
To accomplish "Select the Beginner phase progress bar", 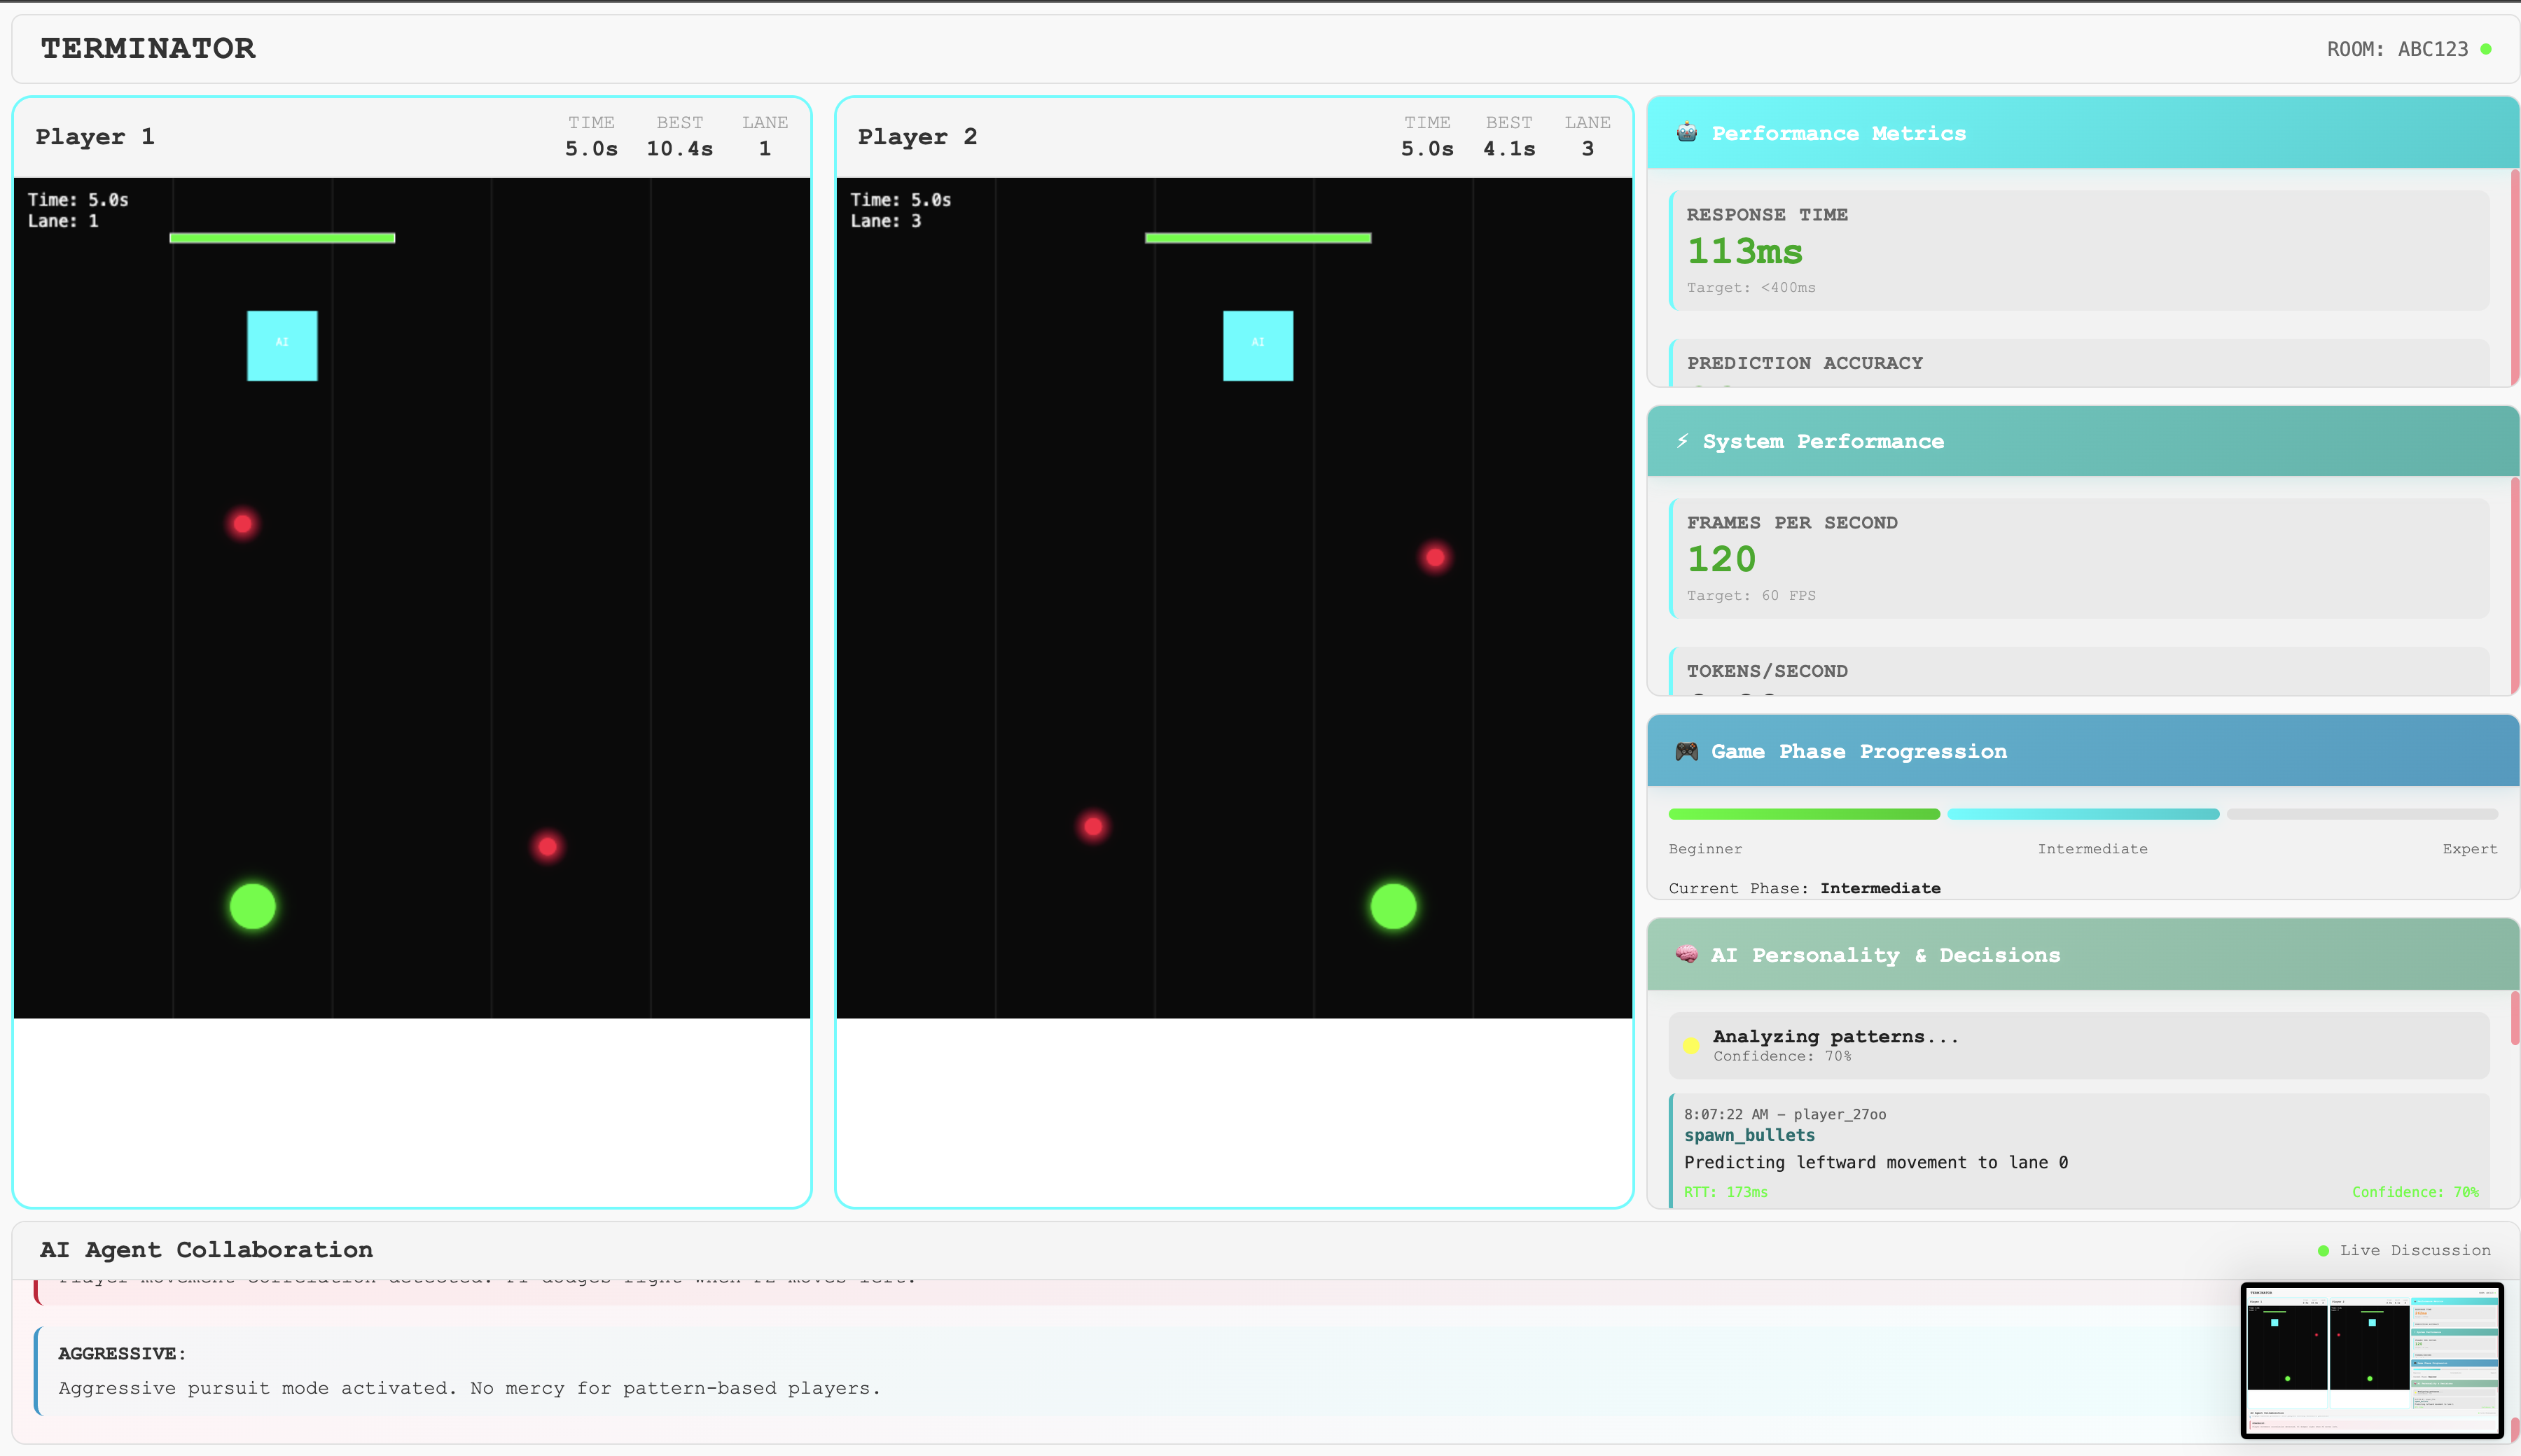I will [1804, 814].
